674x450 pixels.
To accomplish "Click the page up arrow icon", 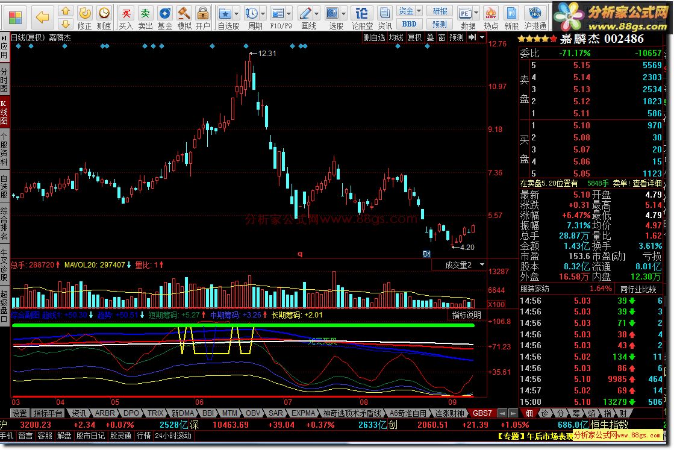I will (65, 11).
